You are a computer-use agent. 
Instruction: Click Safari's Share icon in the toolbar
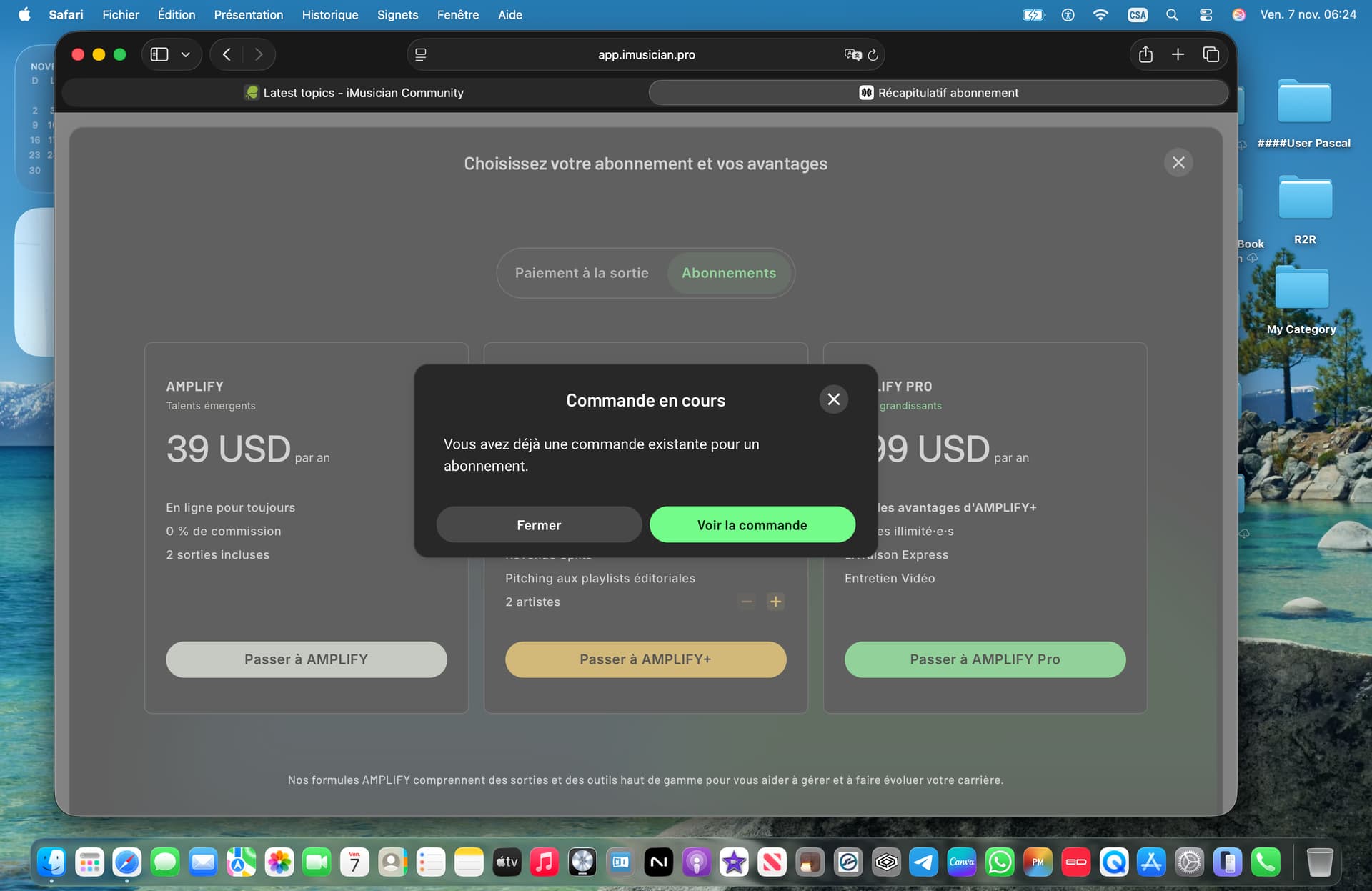(1145, 54)
